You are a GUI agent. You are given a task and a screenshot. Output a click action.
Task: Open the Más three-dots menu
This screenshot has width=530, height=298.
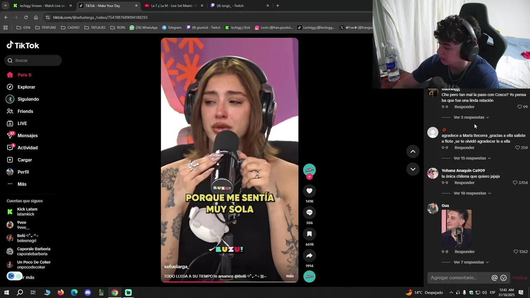click(x=10, y=184)
